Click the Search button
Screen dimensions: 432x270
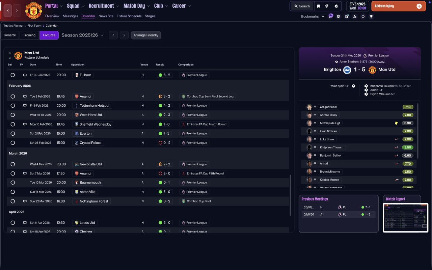click(x=301, y=6)
